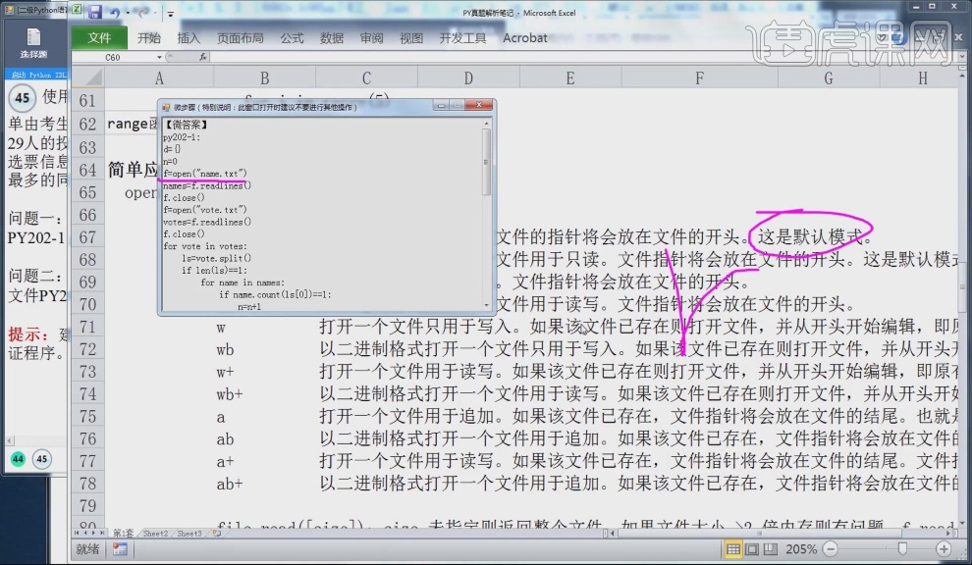Go to first sheet with tab navigation arrow
Image resolution: width=972 pixels, height=565 pixels.
[77, 533]
